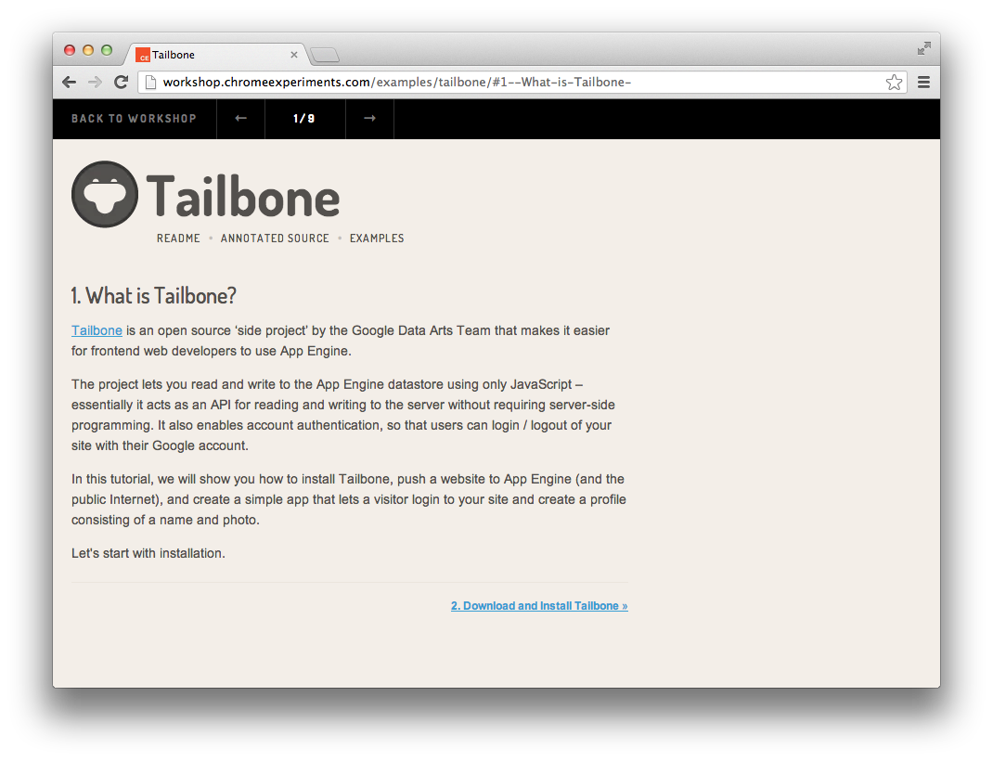
Task: Enter fullscreen with expand arrows icon
Action: [924, 48]
